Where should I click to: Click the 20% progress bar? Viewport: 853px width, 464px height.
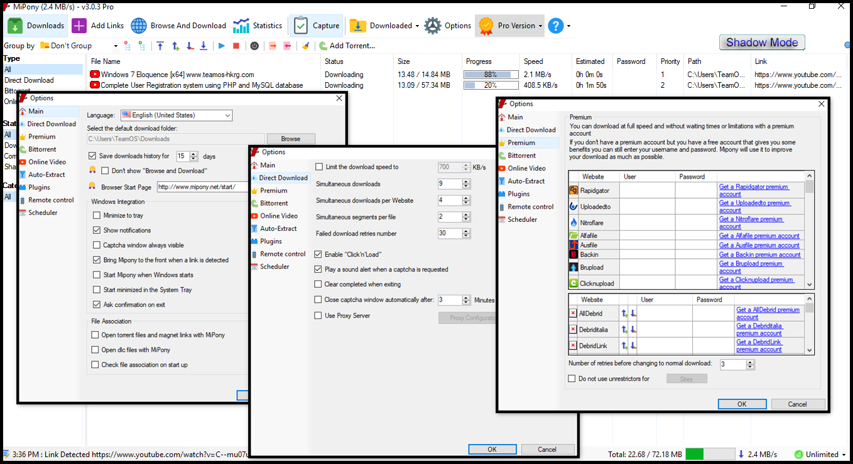tap(491, 85)
